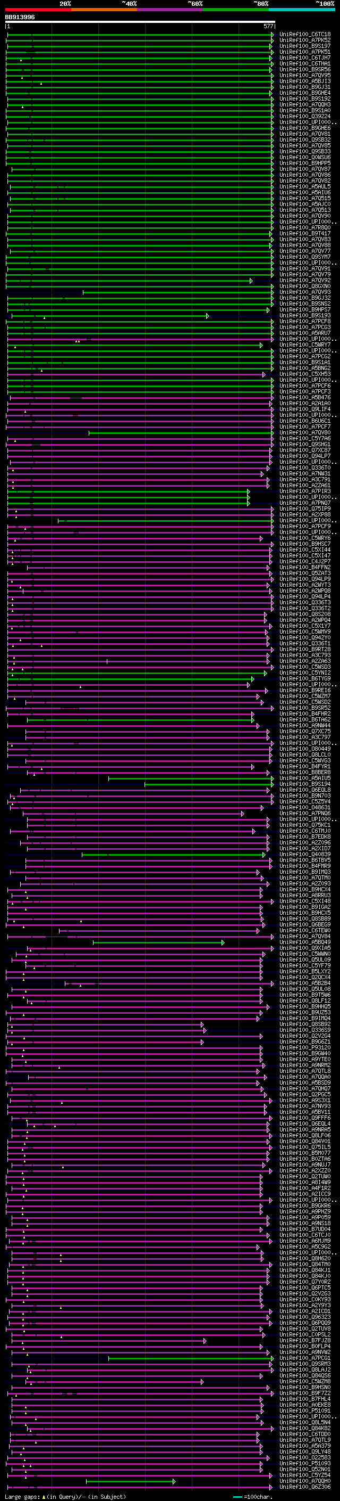Click the green alignment bar of UniRef100_Q40839
This screenshot has width=340, height=1501.
173,855
